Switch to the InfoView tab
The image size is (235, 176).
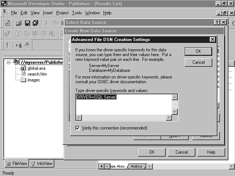[x=41, y=164]
